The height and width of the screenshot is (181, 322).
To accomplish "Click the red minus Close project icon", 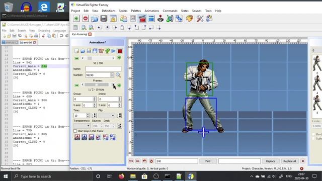I will tap(86, 19).
